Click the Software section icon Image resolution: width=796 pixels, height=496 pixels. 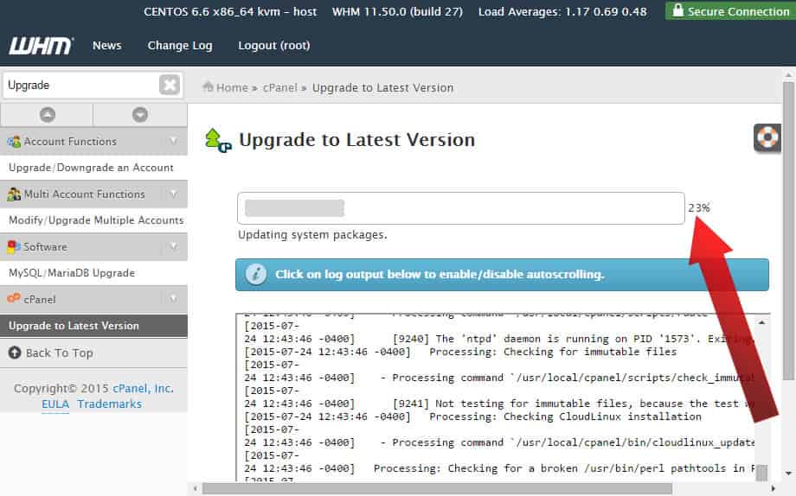click(x=14, y=247)
